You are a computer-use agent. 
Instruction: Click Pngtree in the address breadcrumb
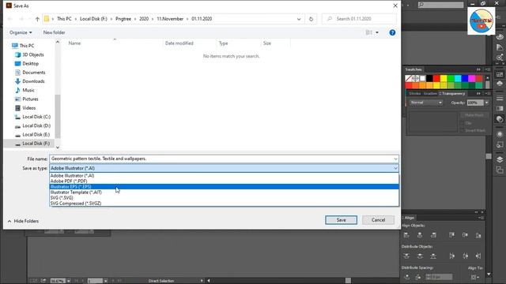123,19
